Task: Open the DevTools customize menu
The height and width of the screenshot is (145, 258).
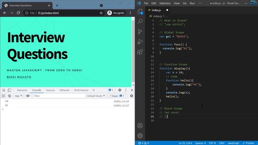Action: pos(126,90)
